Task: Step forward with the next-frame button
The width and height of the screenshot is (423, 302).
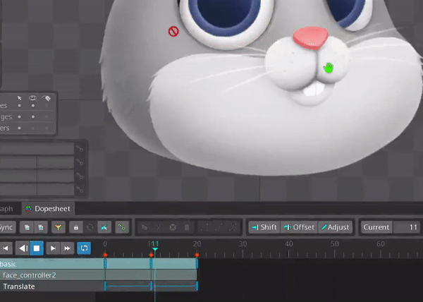Action: (53, 248)
